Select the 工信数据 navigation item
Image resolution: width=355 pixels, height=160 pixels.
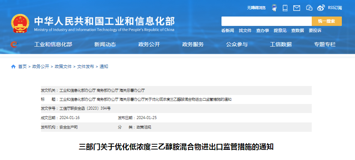point(281,44)
